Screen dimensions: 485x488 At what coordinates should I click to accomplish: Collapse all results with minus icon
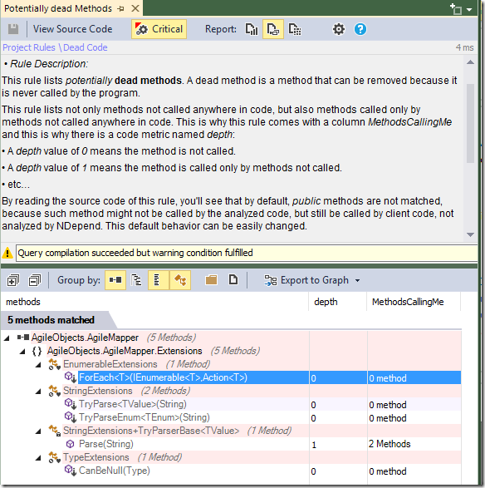point(35,280)
